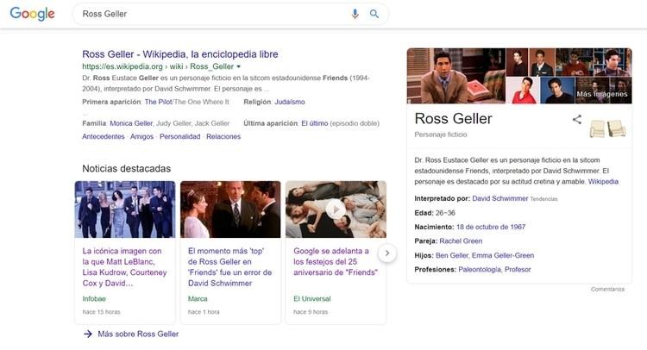Jump to Antecedentes section link
The image size is (647, 350).
pyautogui.click(x=104, y=136)
